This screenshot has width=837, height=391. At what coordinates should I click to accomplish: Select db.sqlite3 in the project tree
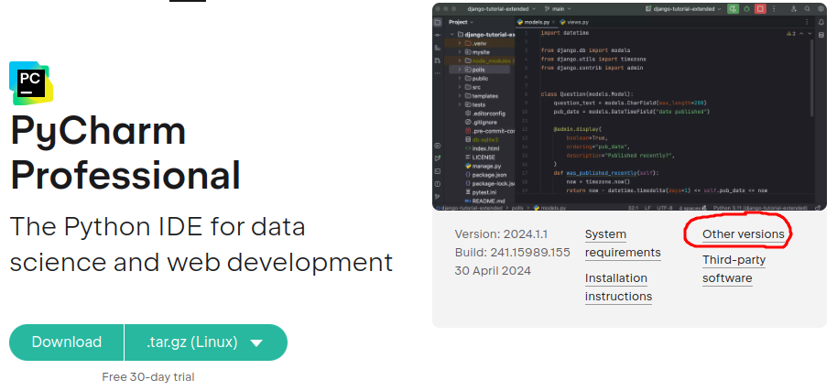point(482,140)
